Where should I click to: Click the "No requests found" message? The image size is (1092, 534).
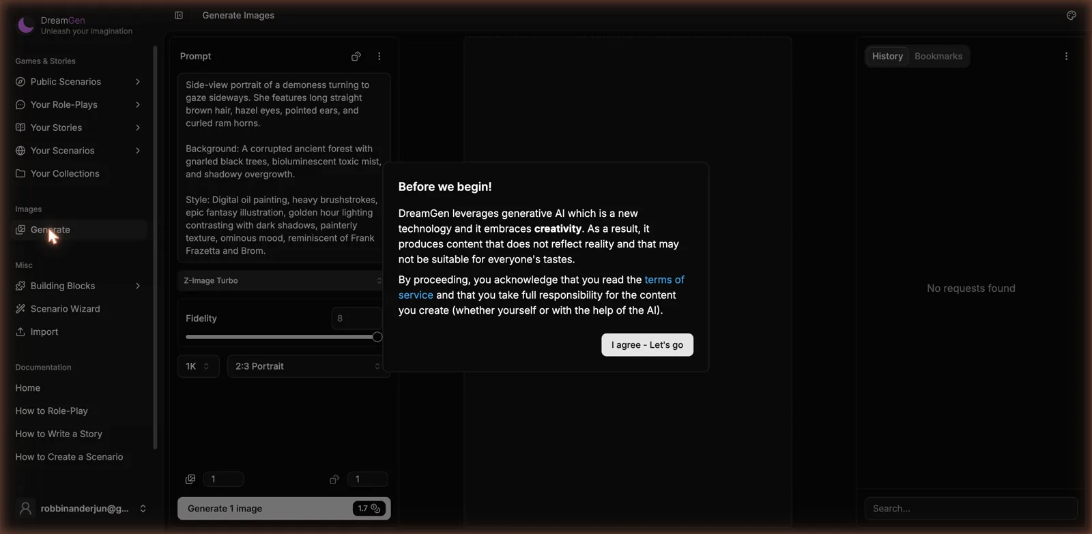971,288
